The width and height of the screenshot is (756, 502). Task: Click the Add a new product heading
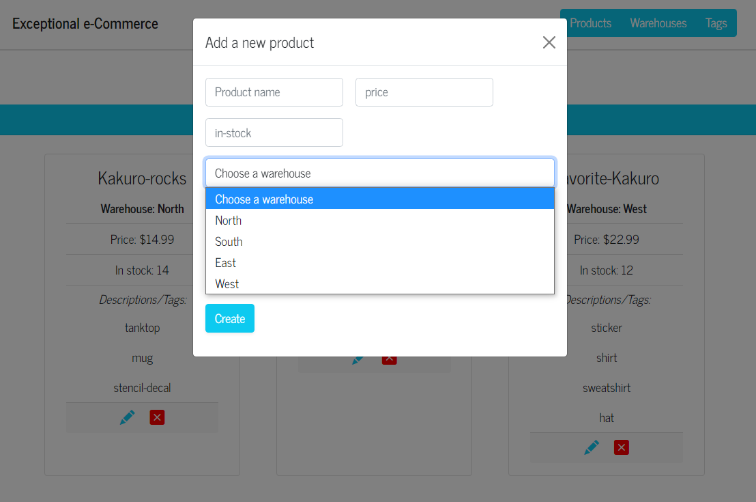(x=259, y=43)
